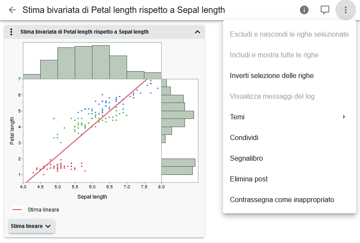360x243 pixels.
Task: Open the comments speech bubble icon
Action: click(x=325, y=10)
